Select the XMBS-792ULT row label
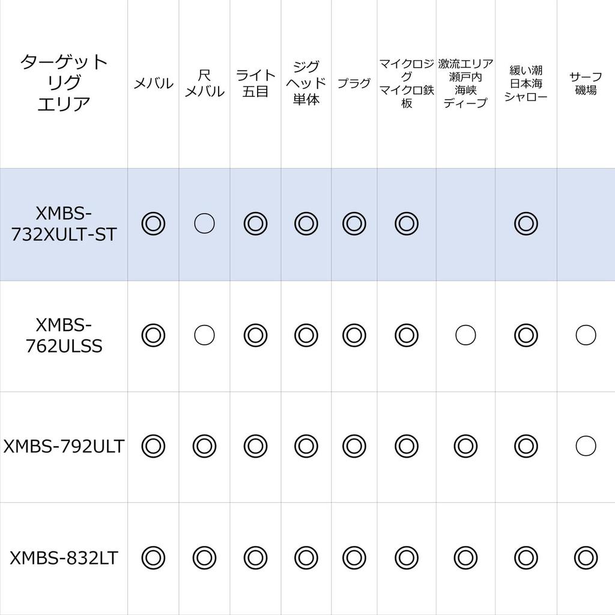 point(64,446)
